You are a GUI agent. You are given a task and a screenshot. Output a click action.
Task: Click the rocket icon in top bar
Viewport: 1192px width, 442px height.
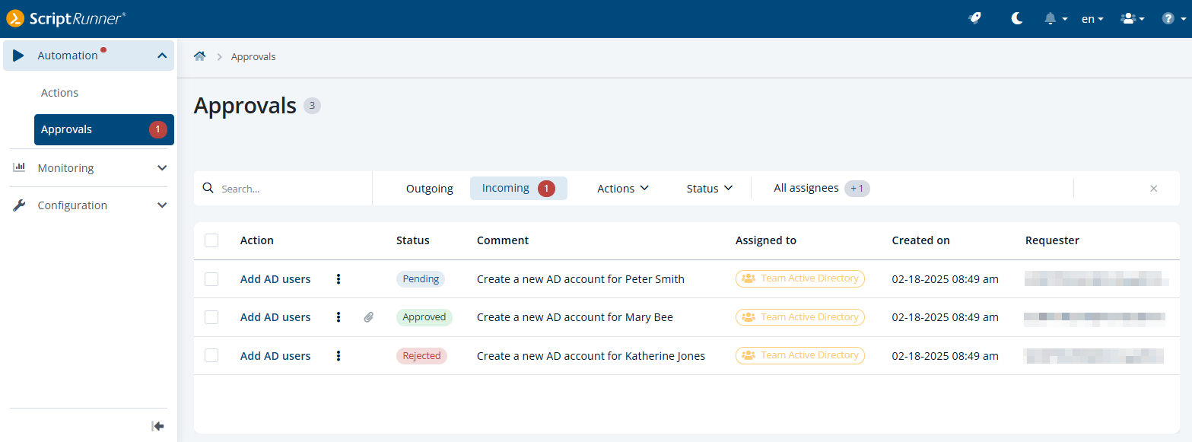pos(974,18)
